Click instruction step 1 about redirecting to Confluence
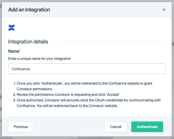The image size is (174, 139). pyautogui.click(x=84, y=86)
